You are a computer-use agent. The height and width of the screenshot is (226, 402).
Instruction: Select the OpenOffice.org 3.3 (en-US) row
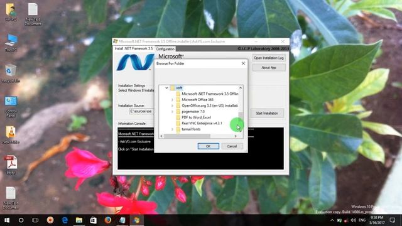point(209,105)
